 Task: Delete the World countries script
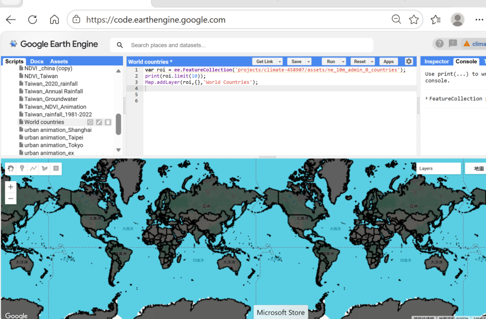[x=108, y=122]
